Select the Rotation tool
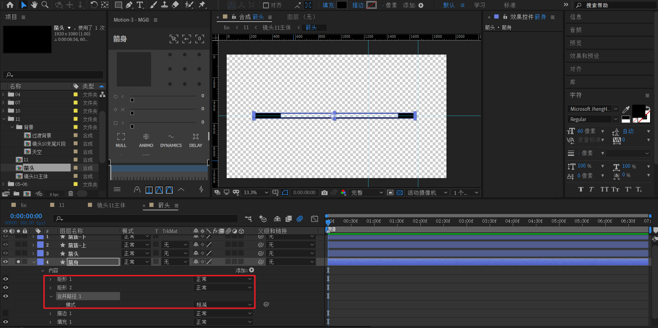658x328 pixels. [x=94, y=5]
